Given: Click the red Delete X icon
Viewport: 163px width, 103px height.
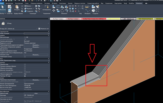Looking at the screenshot, I should [x=75, y=11].
